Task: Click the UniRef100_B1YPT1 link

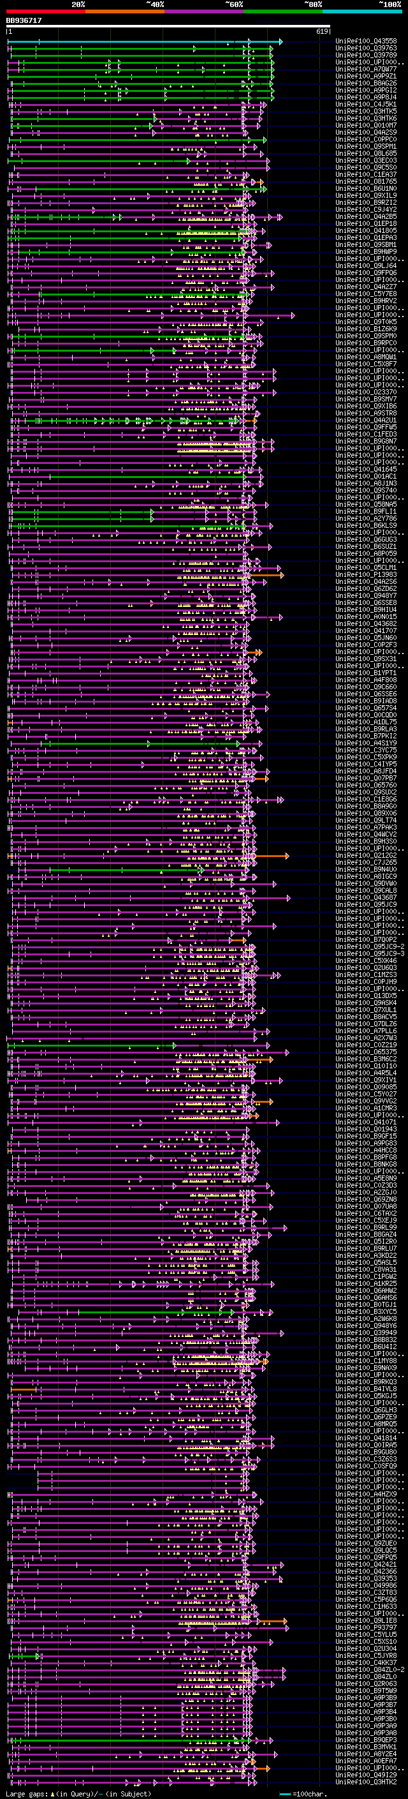Action: pyautogui.click(x=366, y=673)
